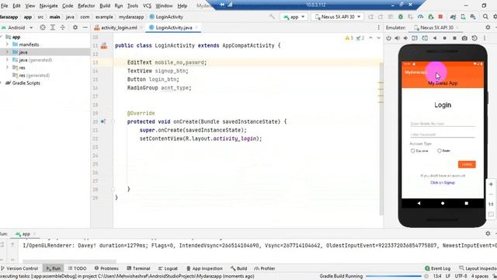Click the Make Project hammer icon

(272, 16)
